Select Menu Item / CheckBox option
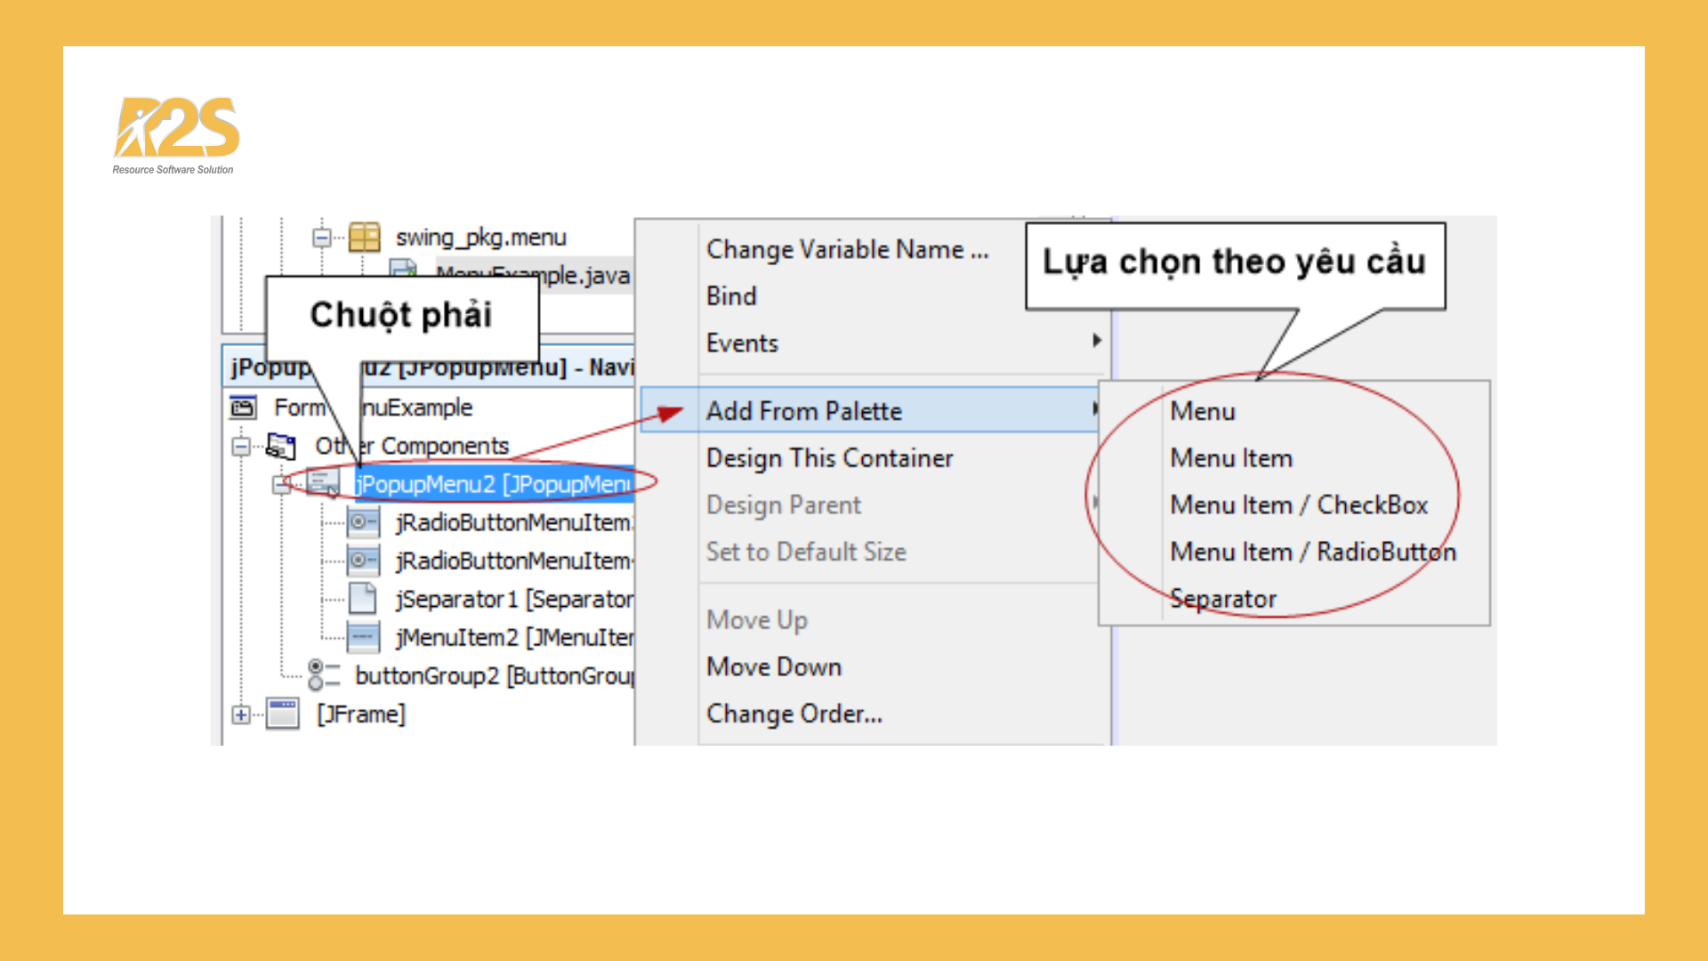The width and height of the screenshot is (1708, 961). (x=1298, y=505)
